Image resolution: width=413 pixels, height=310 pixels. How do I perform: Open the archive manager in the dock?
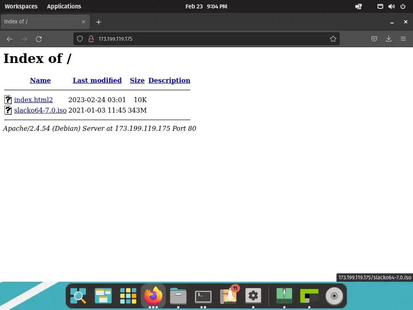tap(284, 296)
